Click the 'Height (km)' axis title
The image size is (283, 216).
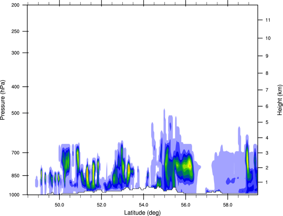click(280, 100)
